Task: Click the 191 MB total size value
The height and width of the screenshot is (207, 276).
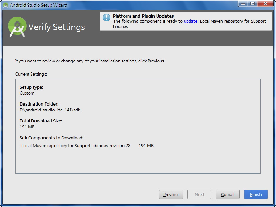Action: [x=27, y=127]
